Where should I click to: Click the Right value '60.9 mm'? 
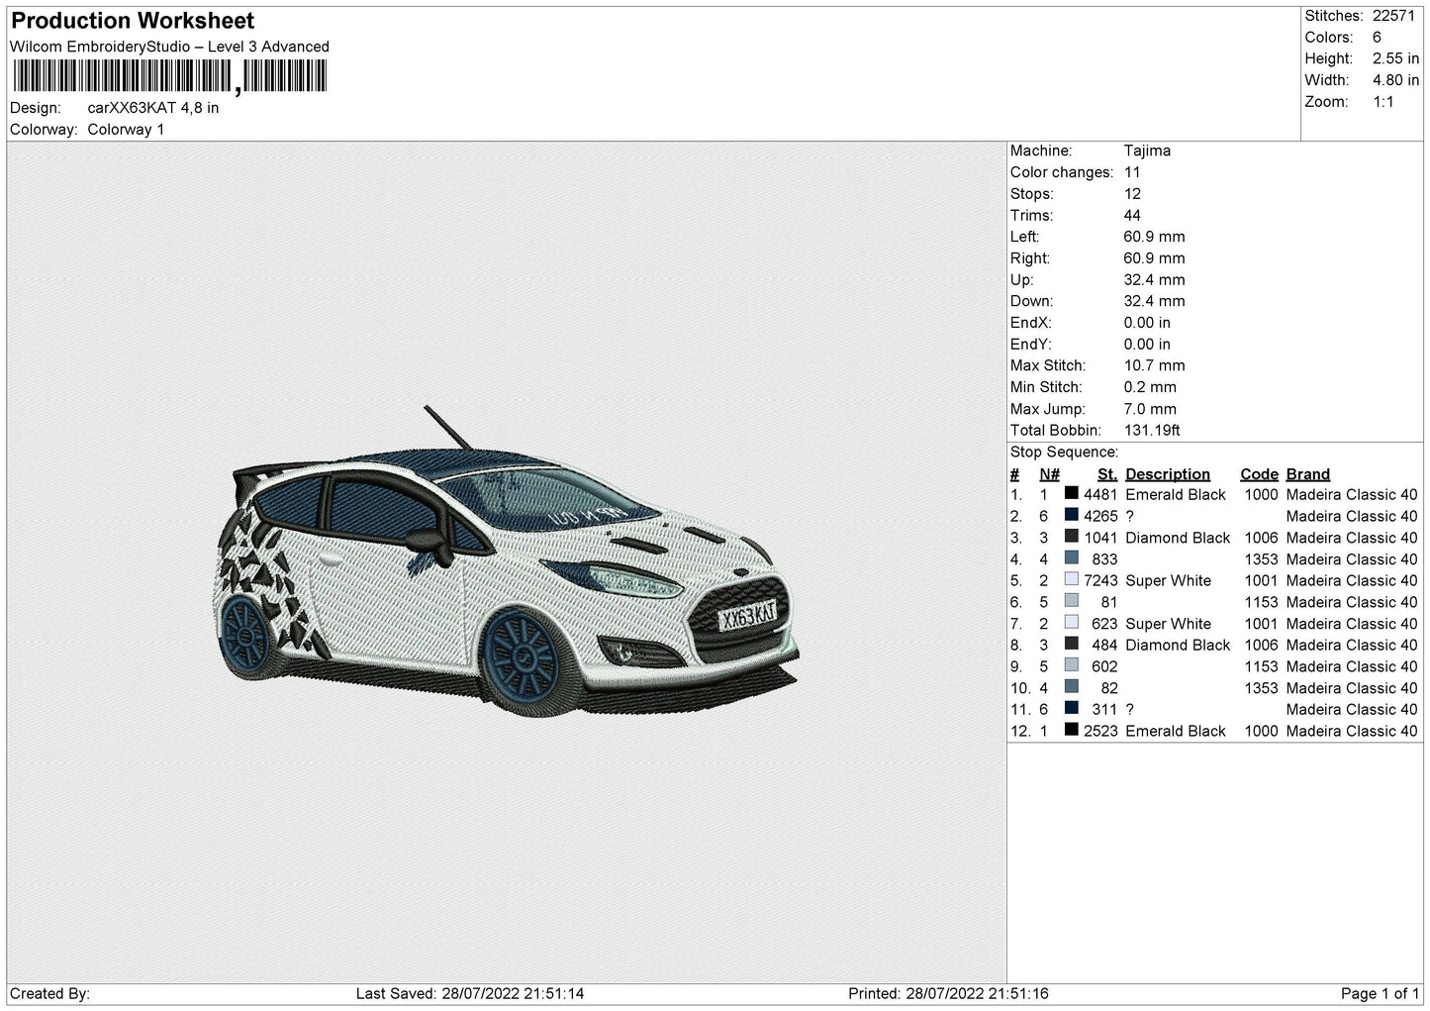[x=1154, y=258]
